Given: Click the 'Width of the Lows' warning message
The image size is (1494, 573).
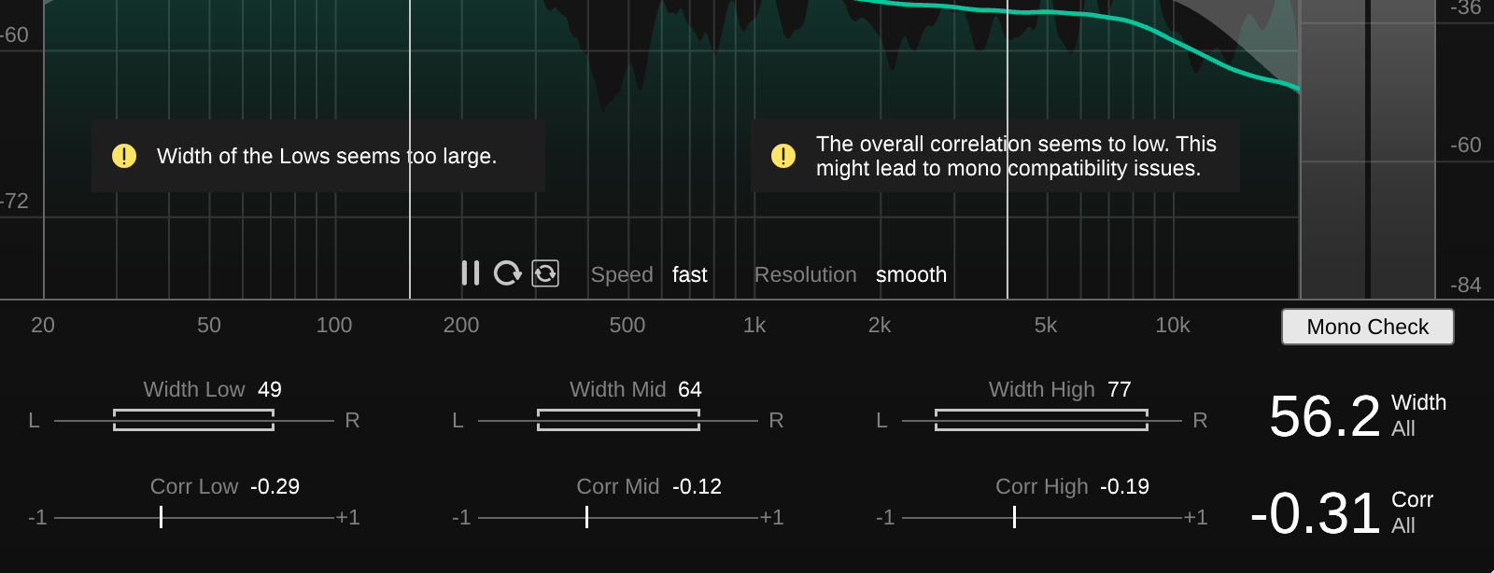Looking at the screenshot, I should tap(326, 157).
